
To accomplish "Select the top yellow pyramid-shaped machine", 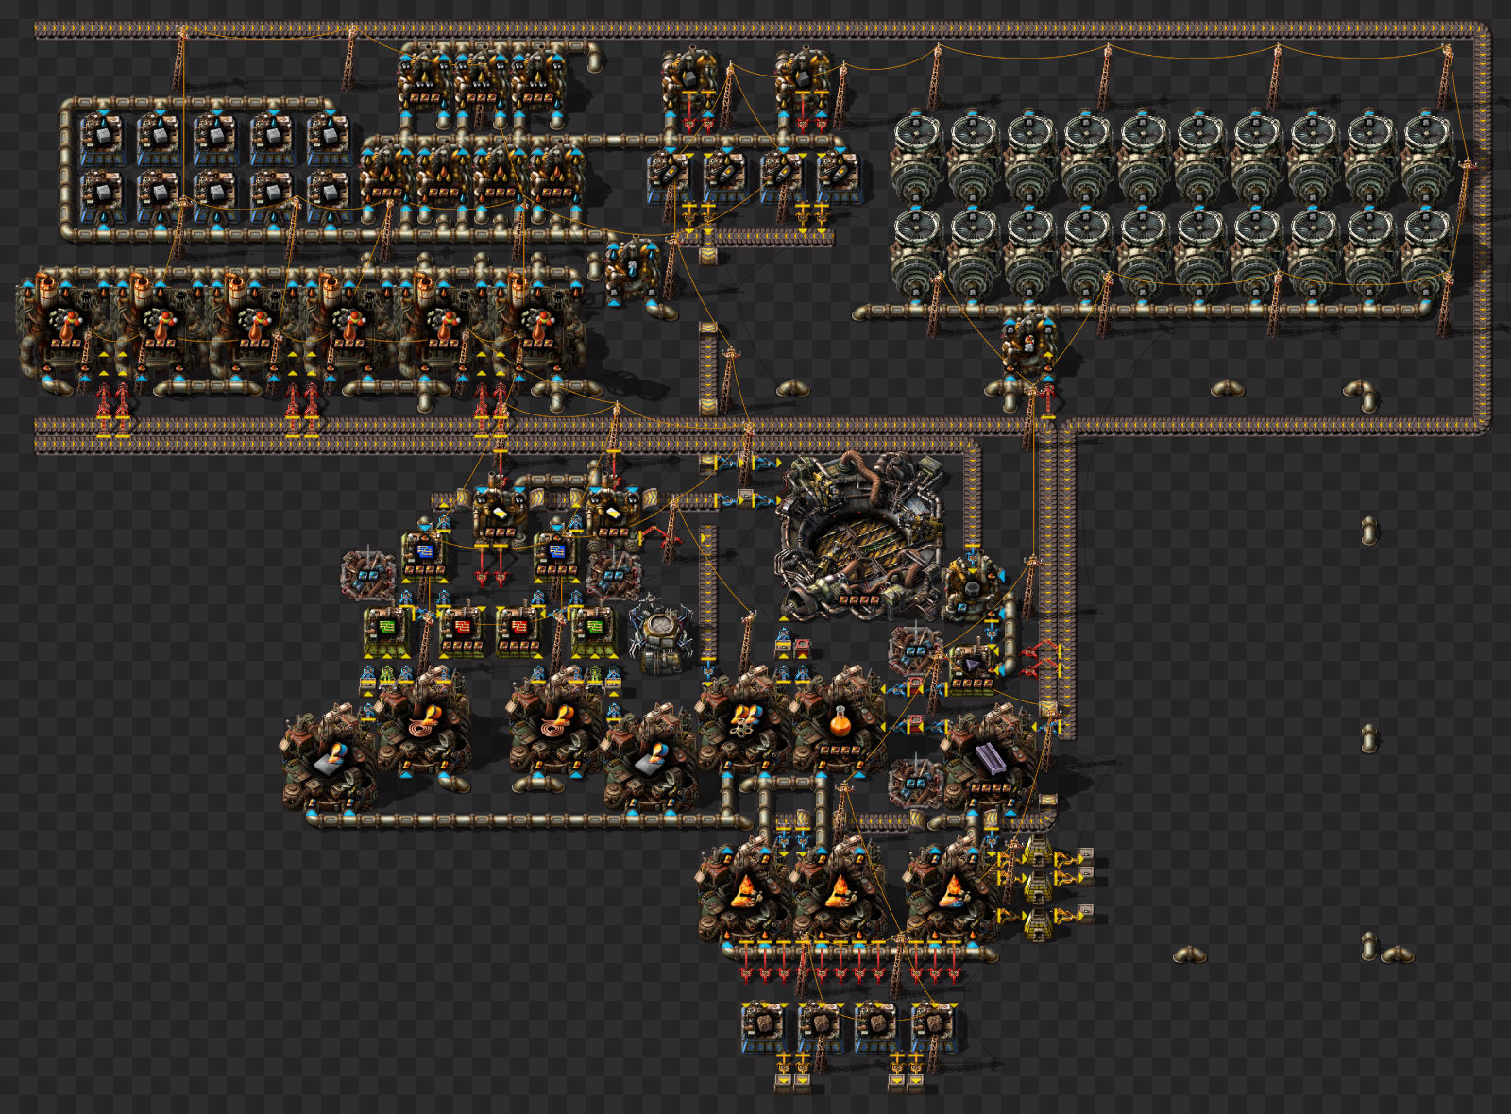I will 1038,852.
